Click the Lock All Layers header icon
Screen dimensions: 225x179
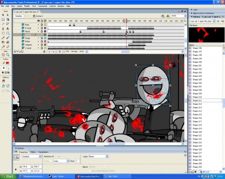42,21
